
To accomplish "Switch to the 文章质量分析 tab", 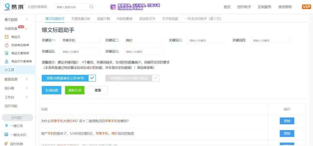I will click(x=81, y=19).
